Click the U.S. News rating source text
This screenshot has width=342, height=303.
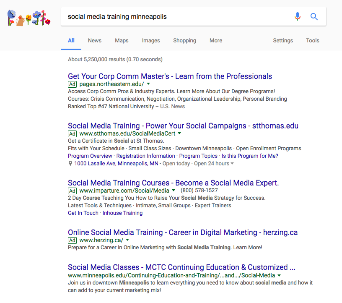pos(173,107)
